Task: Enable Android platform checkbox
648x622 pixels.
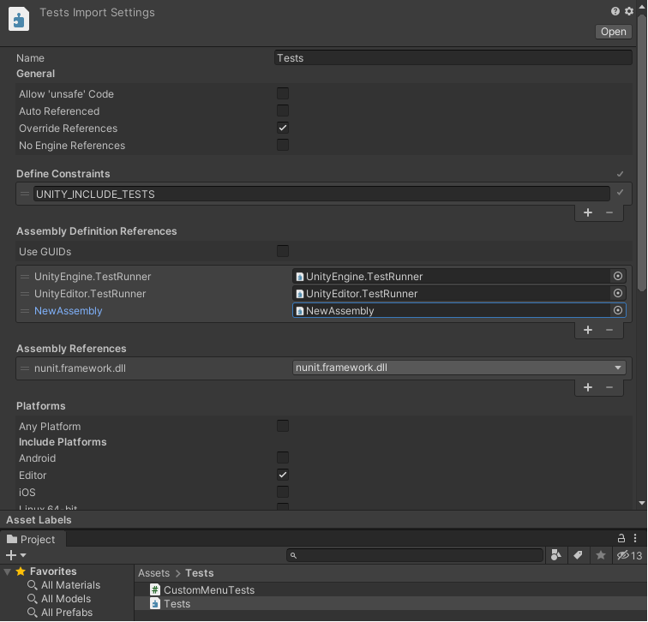Action: coord(283,458)
